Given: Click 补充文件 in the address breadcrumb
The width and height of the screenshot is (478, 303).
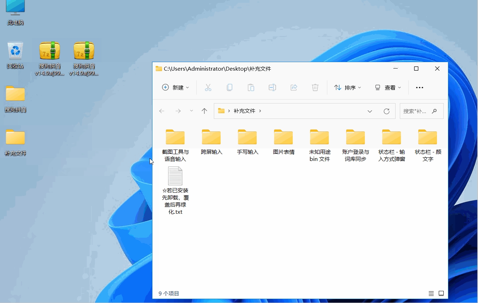Looking at the screenshot, I should (x=244, y=111).
